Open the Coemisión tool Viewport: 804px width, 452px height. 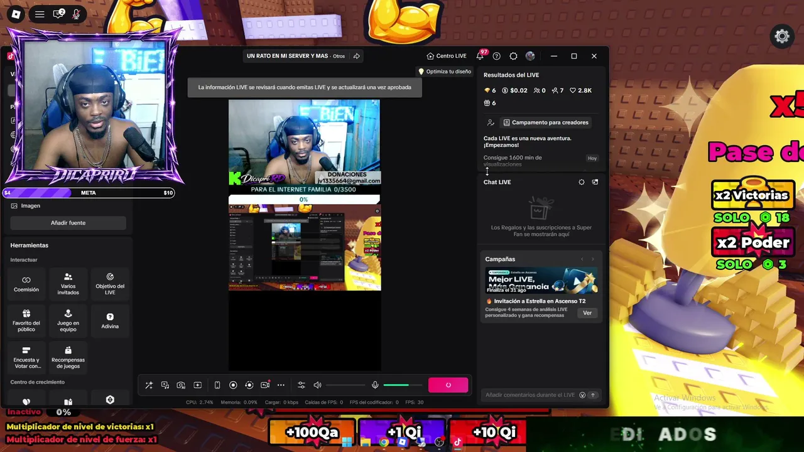click(x=26, y=284)
